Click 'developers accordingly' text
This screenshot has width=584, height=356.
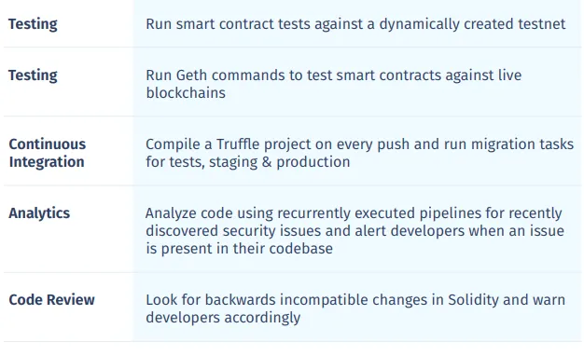tap(223, 318)
